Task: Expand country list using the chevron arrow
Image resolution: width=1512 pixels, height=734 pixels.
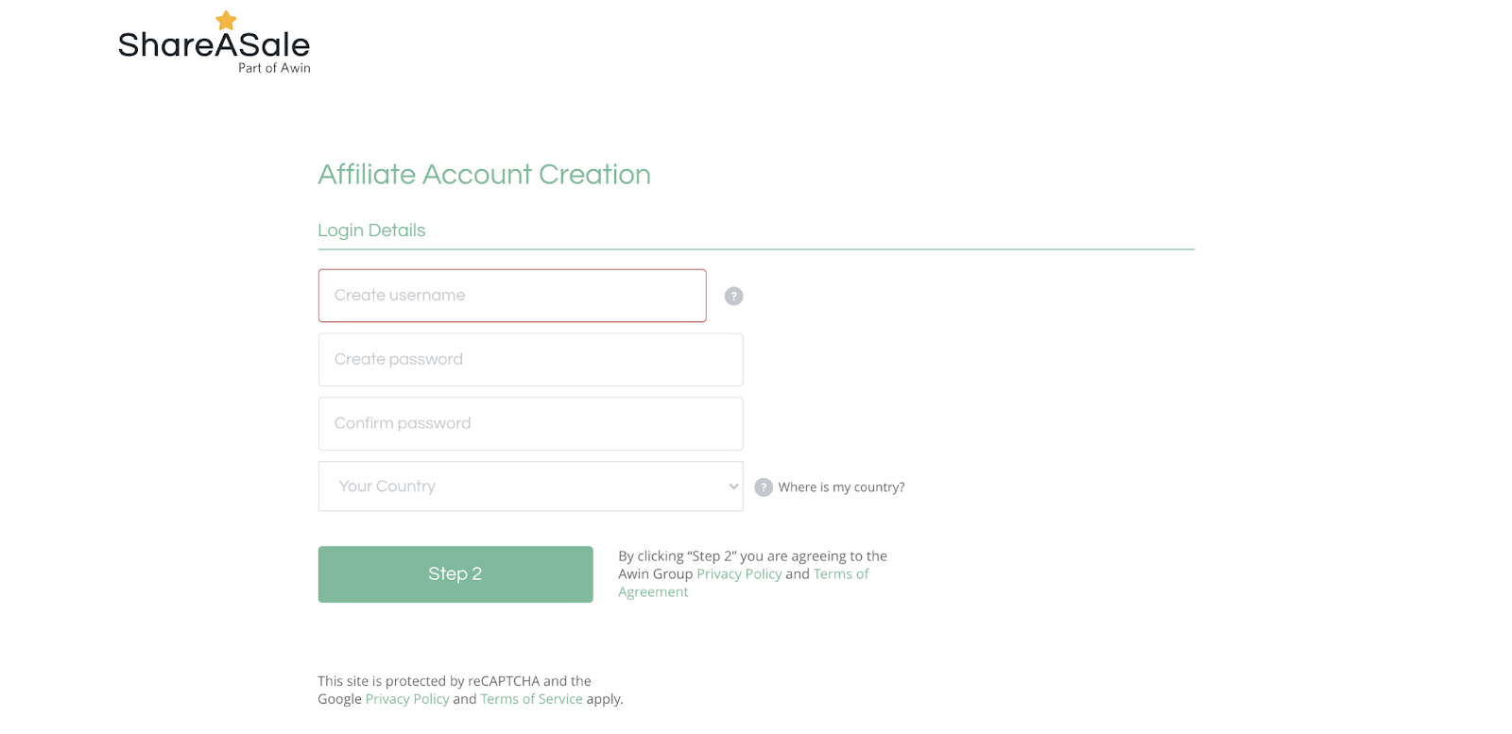Action: (733, 486)
